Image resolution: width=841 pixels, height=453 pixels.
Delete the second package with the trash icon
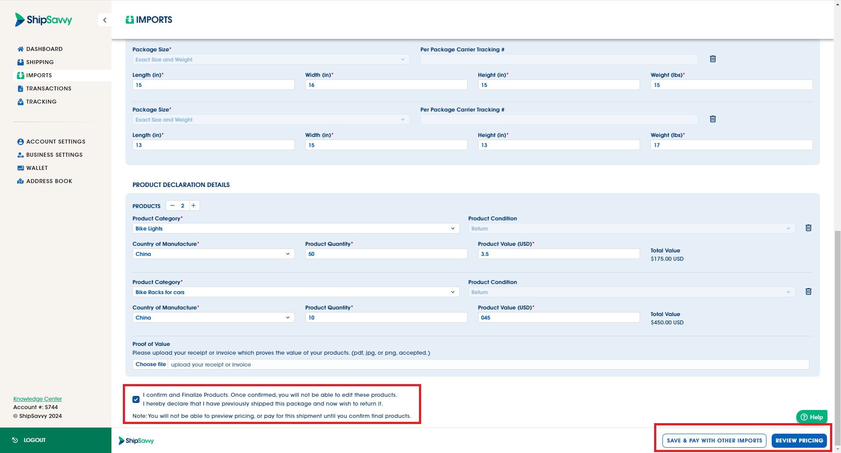click(x=713, y=119)
